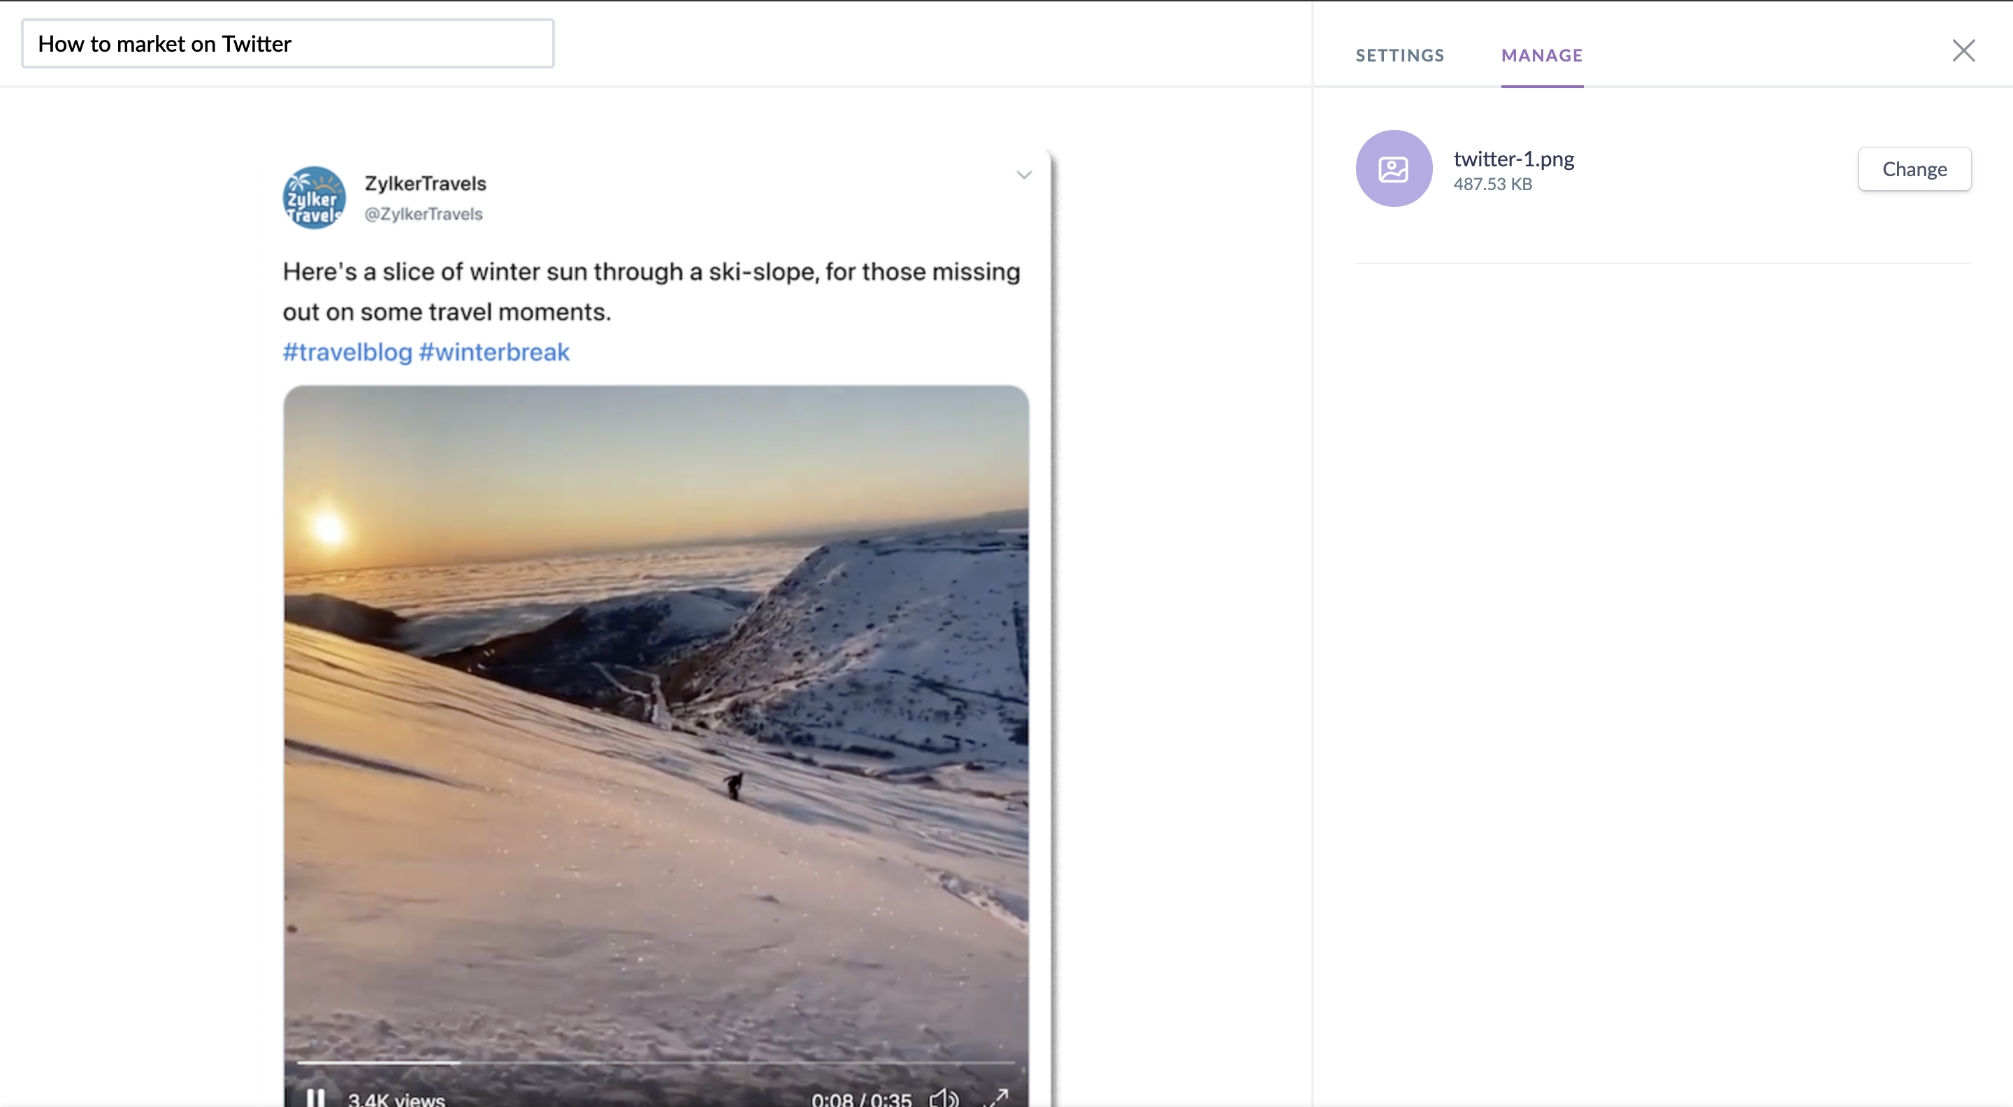Click the #travelblog hashtag
2013x1107 pixels.
(x=347, y=352)
